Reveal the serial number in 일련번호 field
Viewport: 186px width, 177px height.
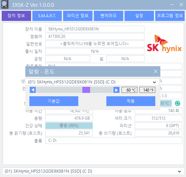[x=95, y=44]
